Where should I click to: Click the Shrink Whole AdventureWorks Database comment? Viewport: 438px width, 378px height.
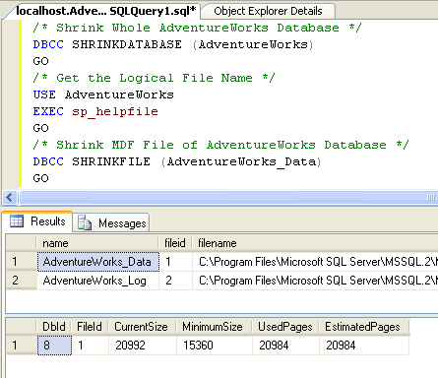(x=197, y=28)
